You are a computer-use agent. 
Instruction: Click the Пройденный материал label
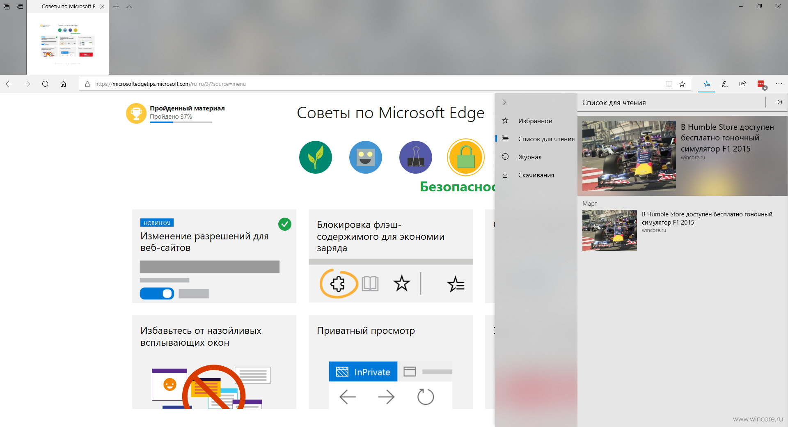(x=187, y=108)
